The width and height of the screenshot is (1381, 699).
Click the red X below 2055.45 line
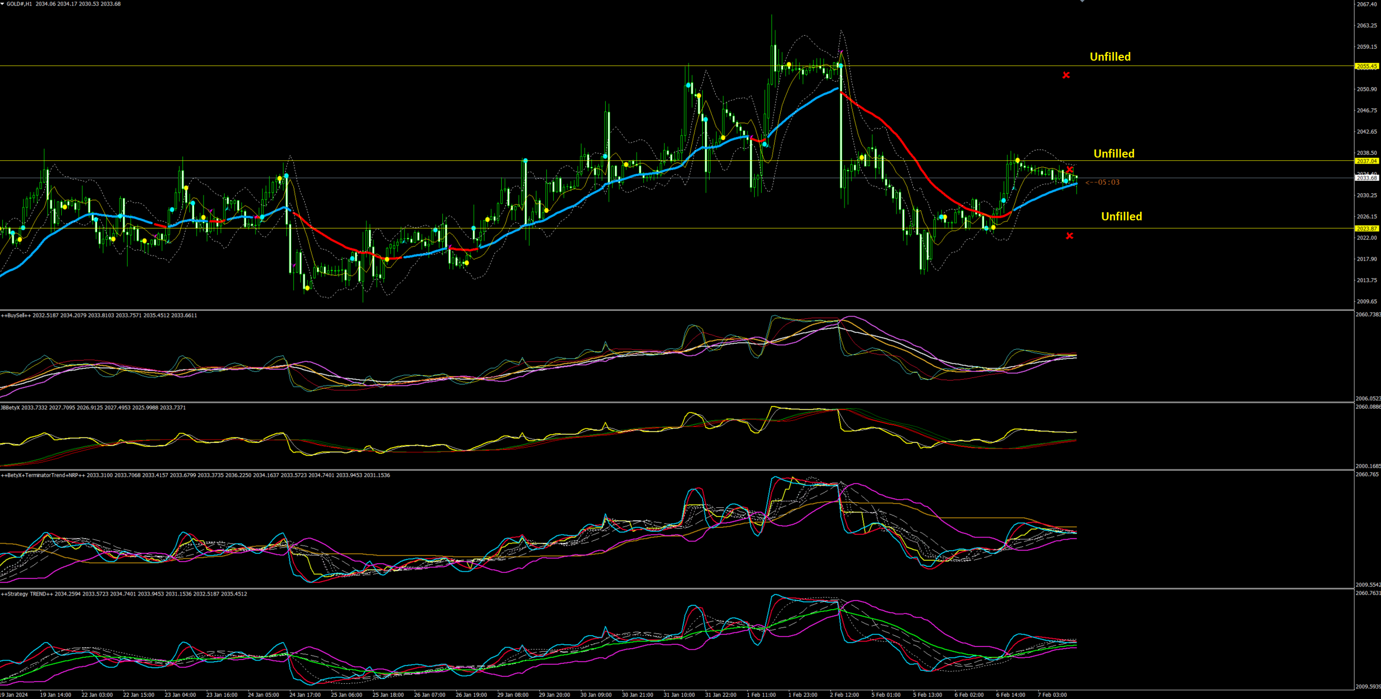pos(1066,75)
